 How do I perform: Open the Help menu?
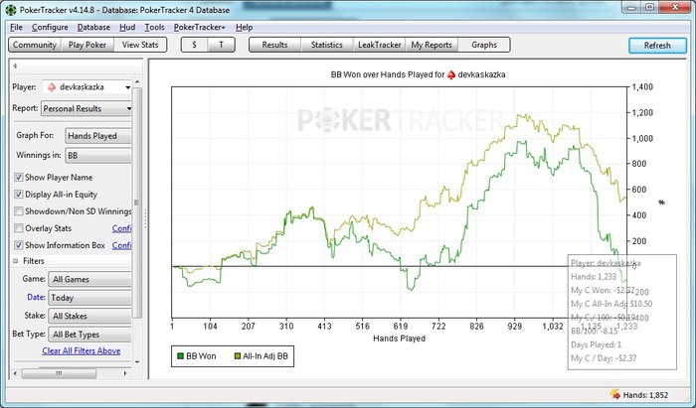coord(245,27)
